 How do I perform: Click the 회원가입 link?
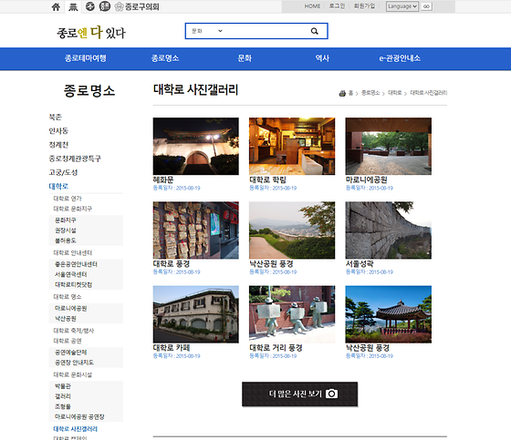364,6
